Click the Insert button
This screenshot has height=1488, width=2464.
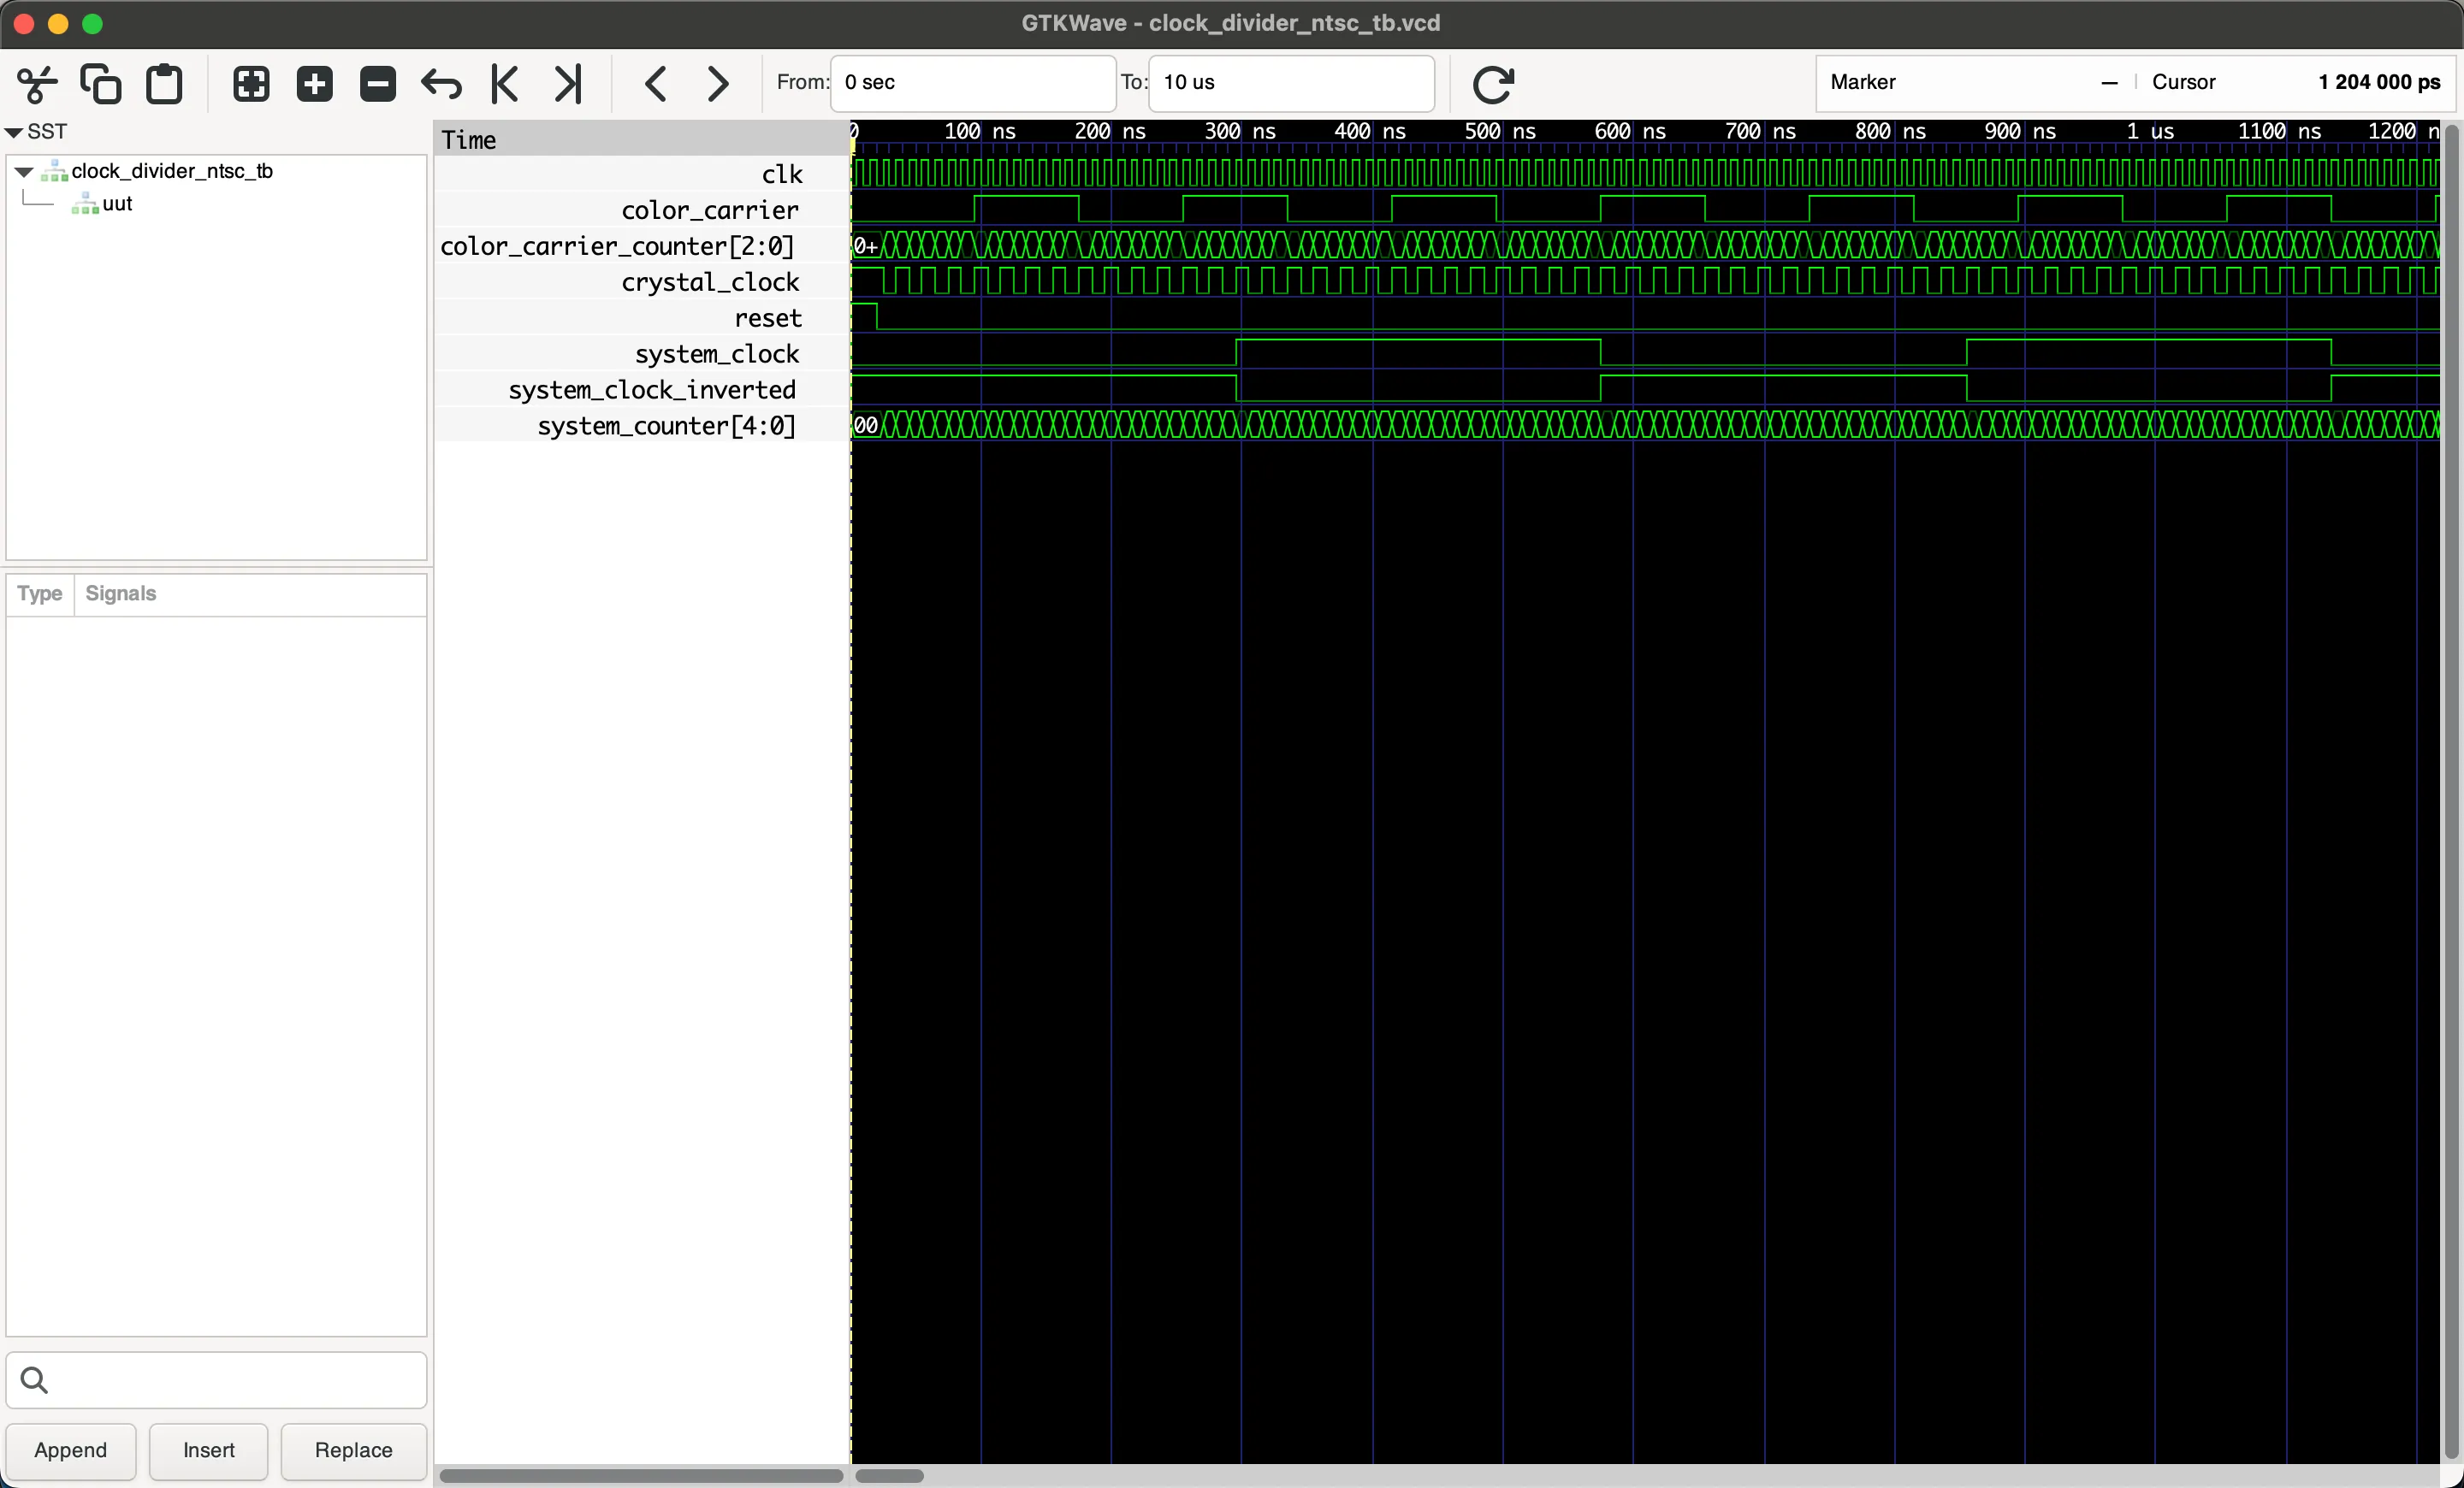(x=208, y=1450)
